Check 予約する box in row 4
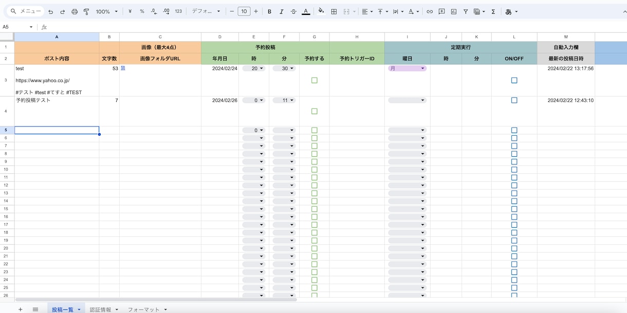This screenshot has width=627, height=313. [x=315, y=111]
